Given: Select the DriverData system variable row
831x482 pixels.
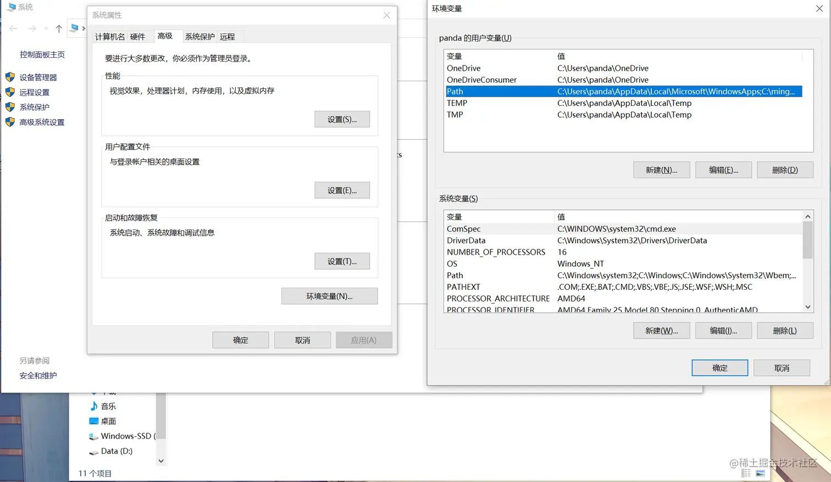Looking at the screenshot, I should [x=624, y=240].
